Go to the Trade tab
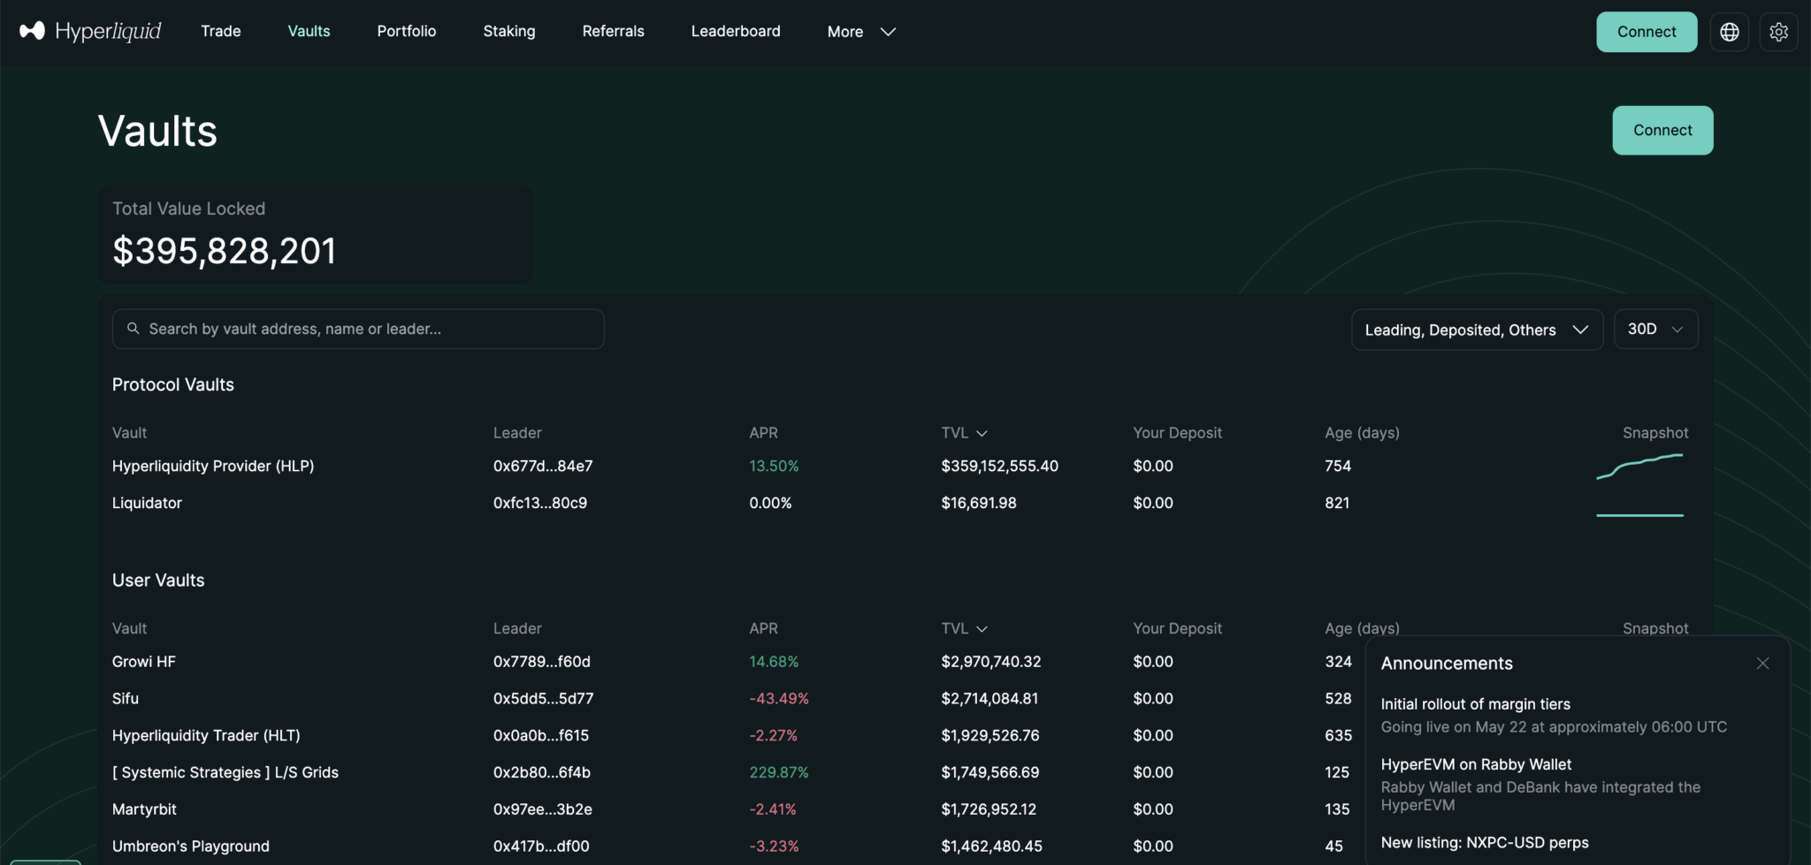Viewport: 1811px width, 865px height. (221, 32)
